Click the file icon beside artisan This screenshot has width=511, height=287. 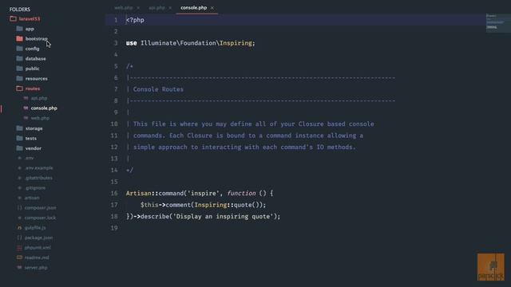(x=19, y=198)
